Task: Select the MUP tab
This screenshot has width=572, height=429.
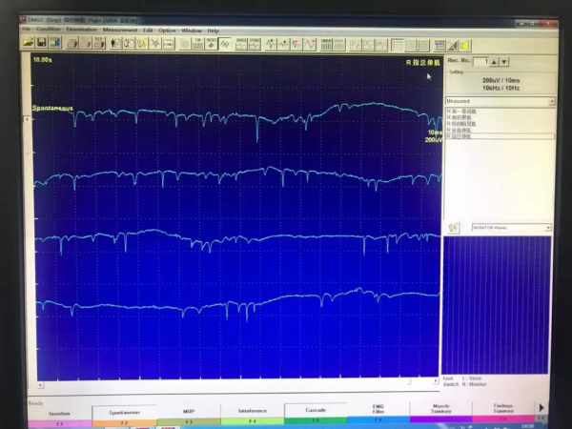Action: [188, 415]
